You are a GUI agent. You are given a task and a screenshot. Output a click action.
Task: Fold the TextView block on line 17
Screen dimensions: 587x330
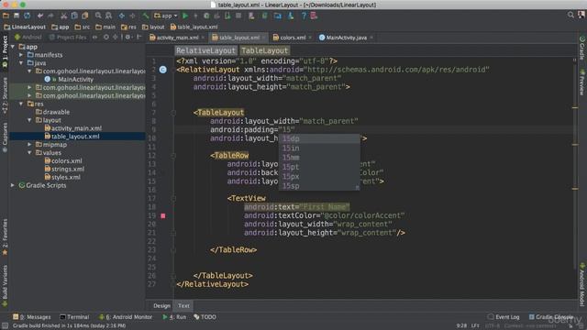[173, 198]
